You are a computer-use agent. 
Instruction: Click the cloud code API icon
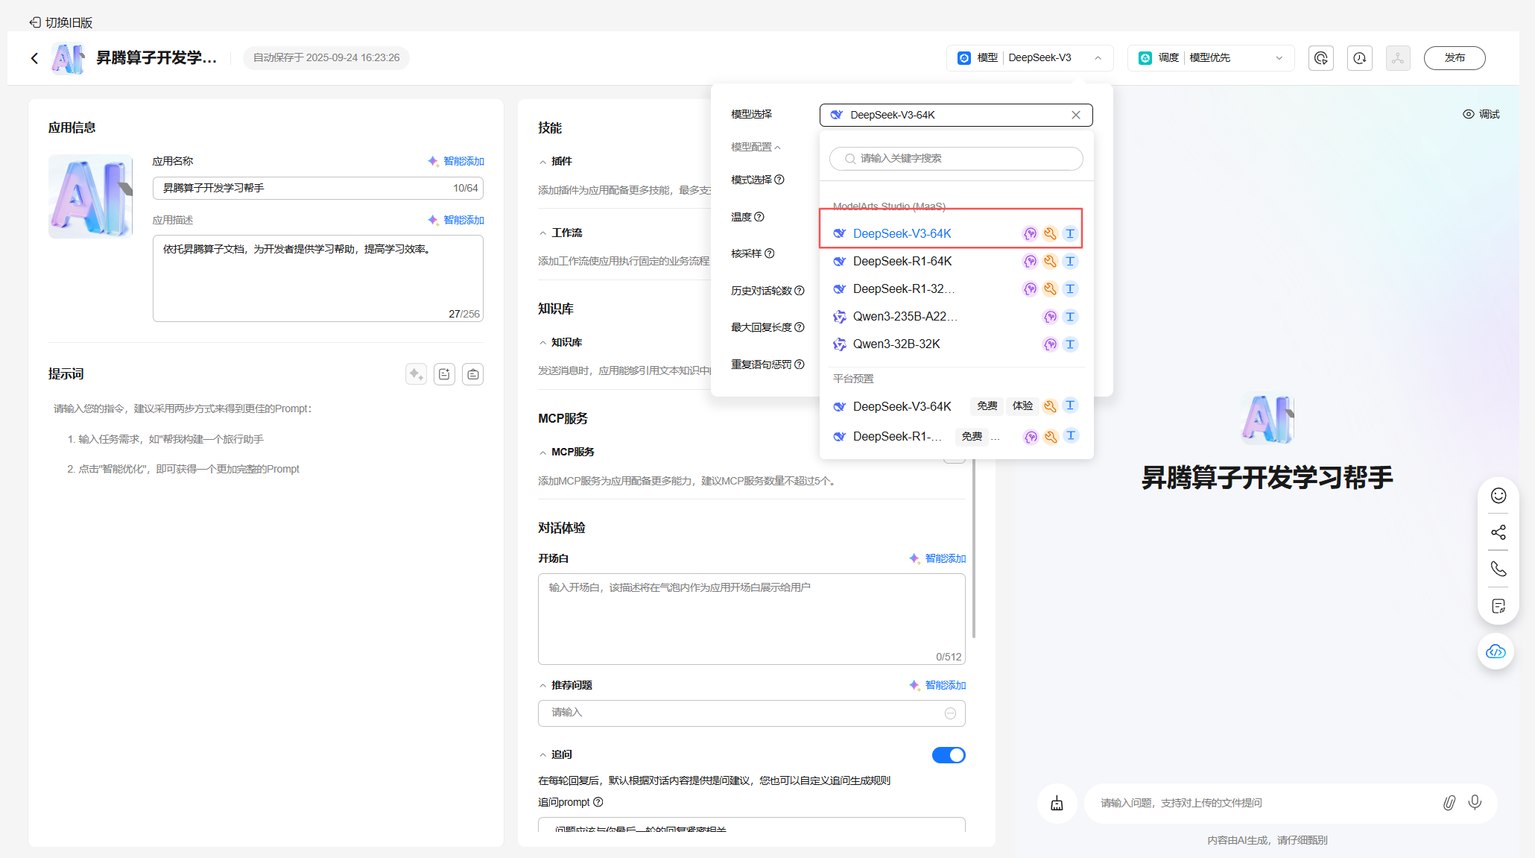[1496, 652]
